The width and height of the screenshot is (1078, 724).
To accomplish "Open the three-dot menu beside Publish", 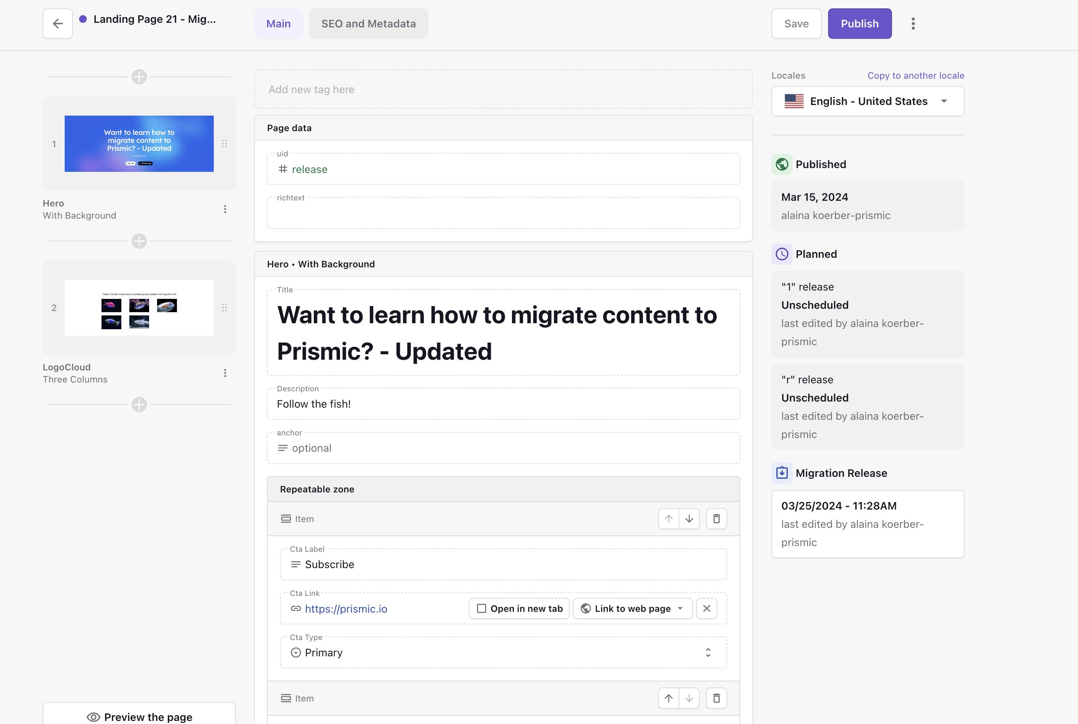I will 913,24.
